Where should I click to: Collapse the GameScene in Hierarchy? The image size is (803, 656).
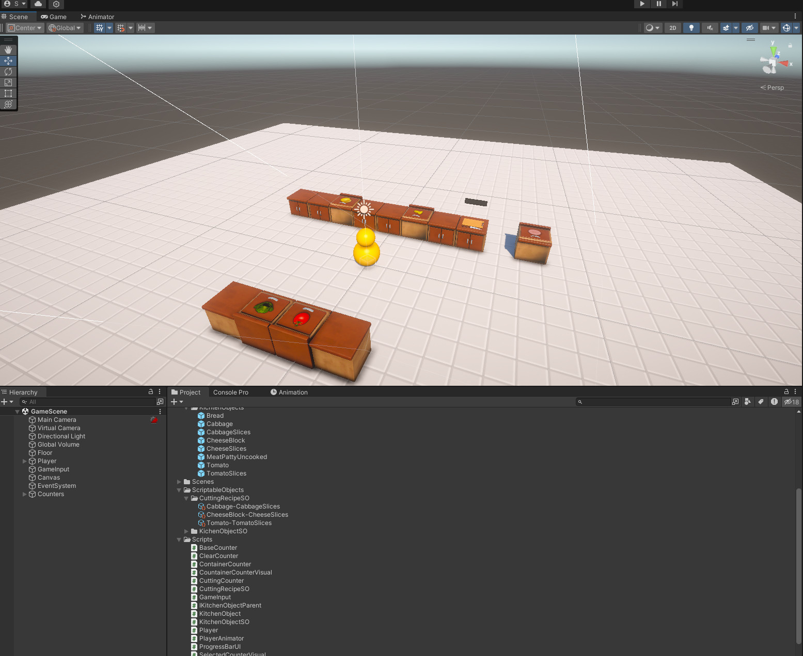coord(17,412)
